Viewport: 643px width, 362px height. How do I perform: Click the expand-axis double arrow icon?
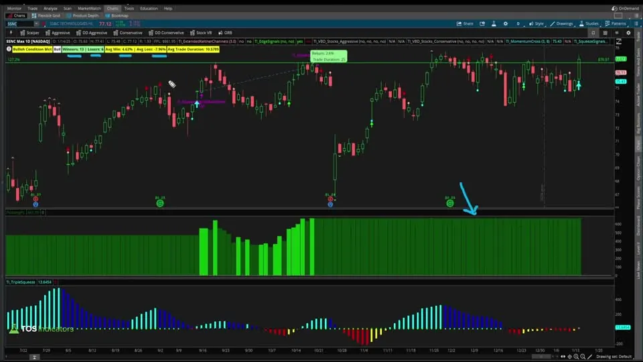563,357
